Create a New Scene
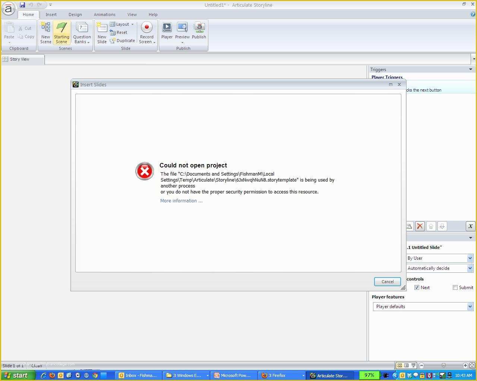The width and height of the screenshot is (477, 381). 46,33
